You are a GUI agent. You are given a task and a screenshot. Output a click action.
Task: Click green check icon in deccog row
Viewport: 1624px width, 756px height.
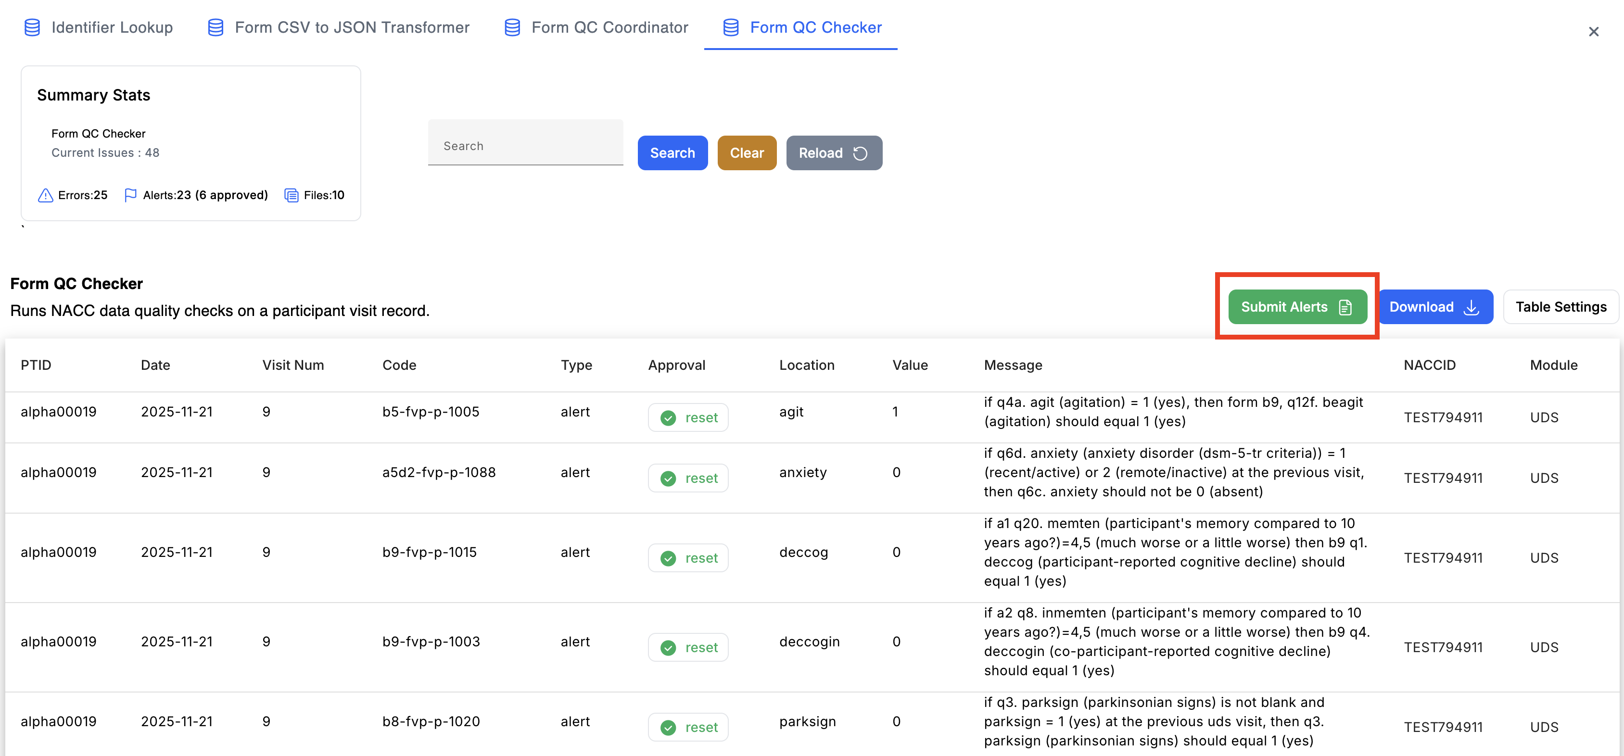tap(668, 559)
